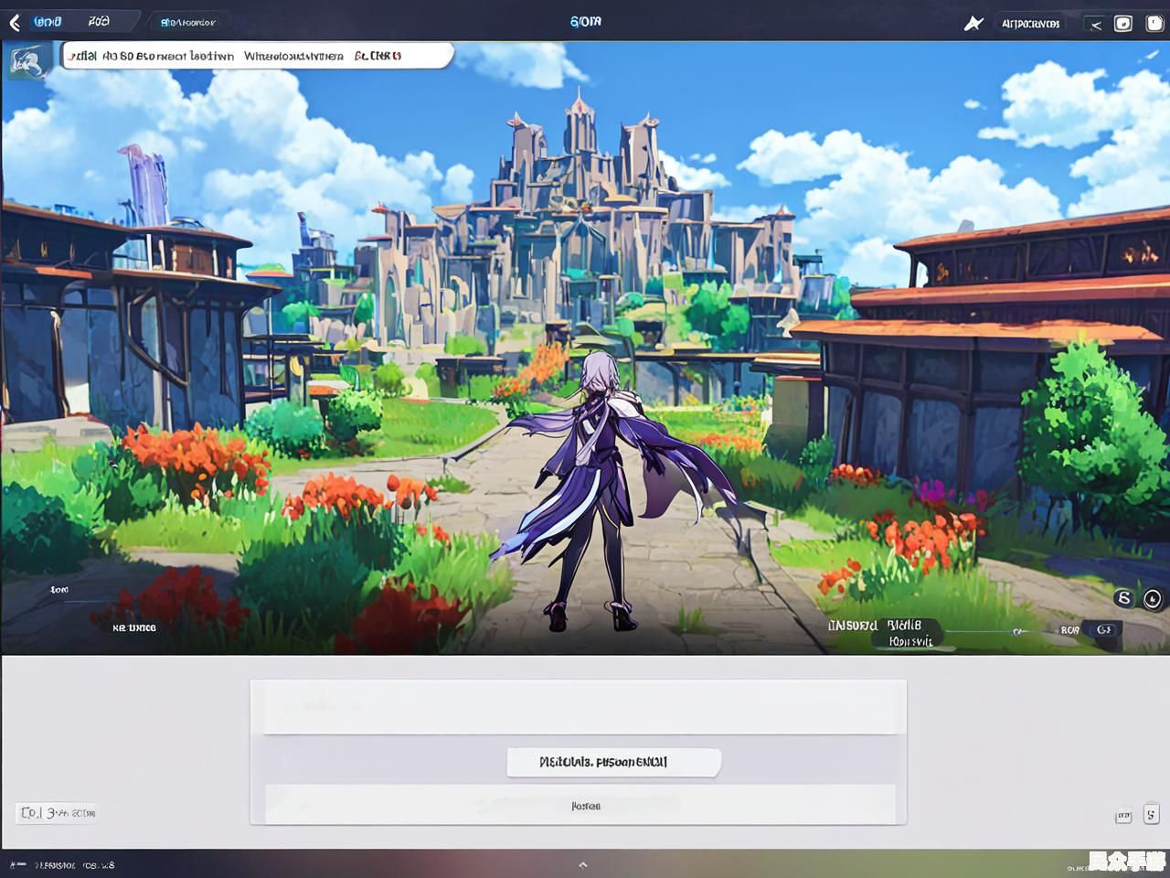Click the blank field atop the center dialog
Screen dimensions: 1170x878
(x=580, y=708)
